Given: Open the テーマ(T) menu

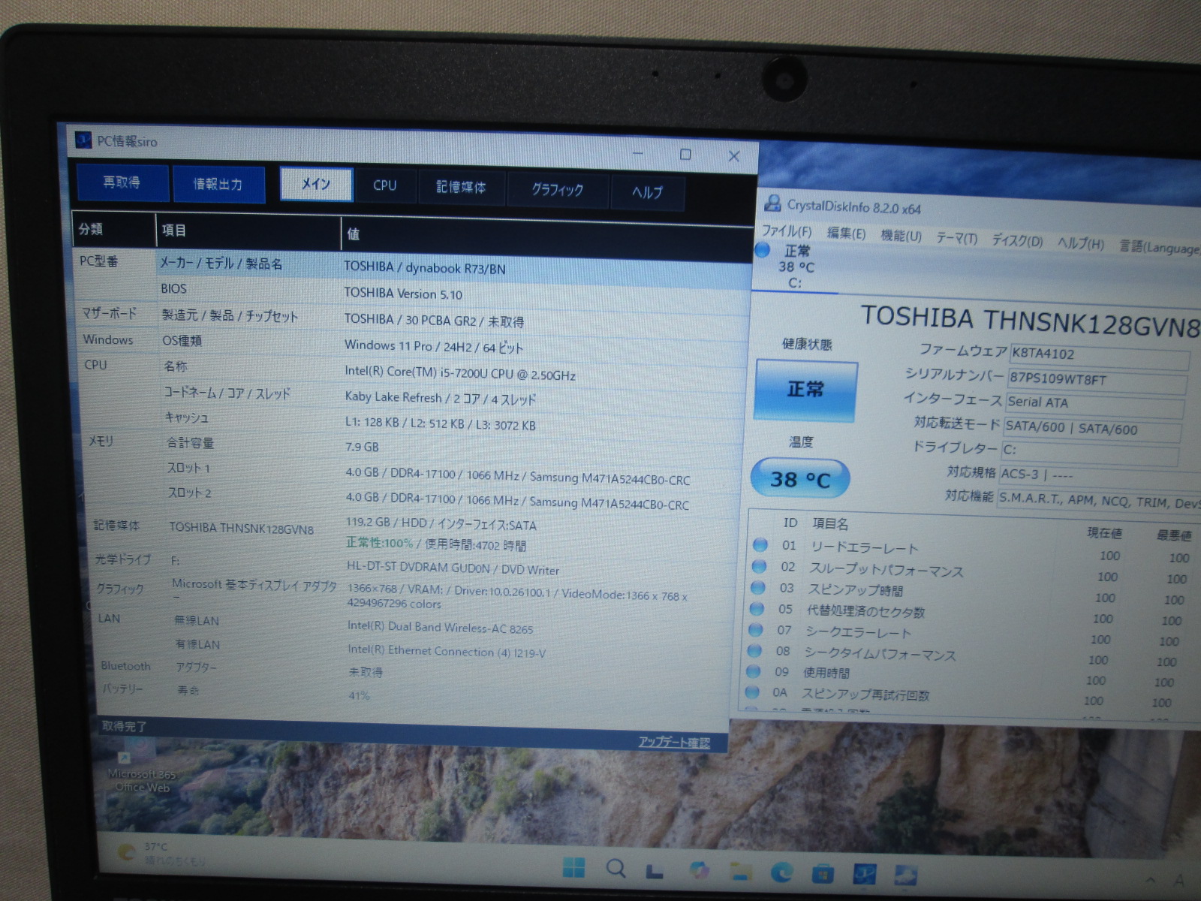Looking at the screenshot, I should pyautogui.click(x=956, y=238).
